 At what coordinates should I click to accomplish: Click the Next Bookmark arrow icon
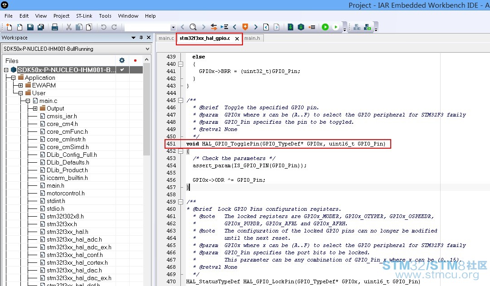256,27
